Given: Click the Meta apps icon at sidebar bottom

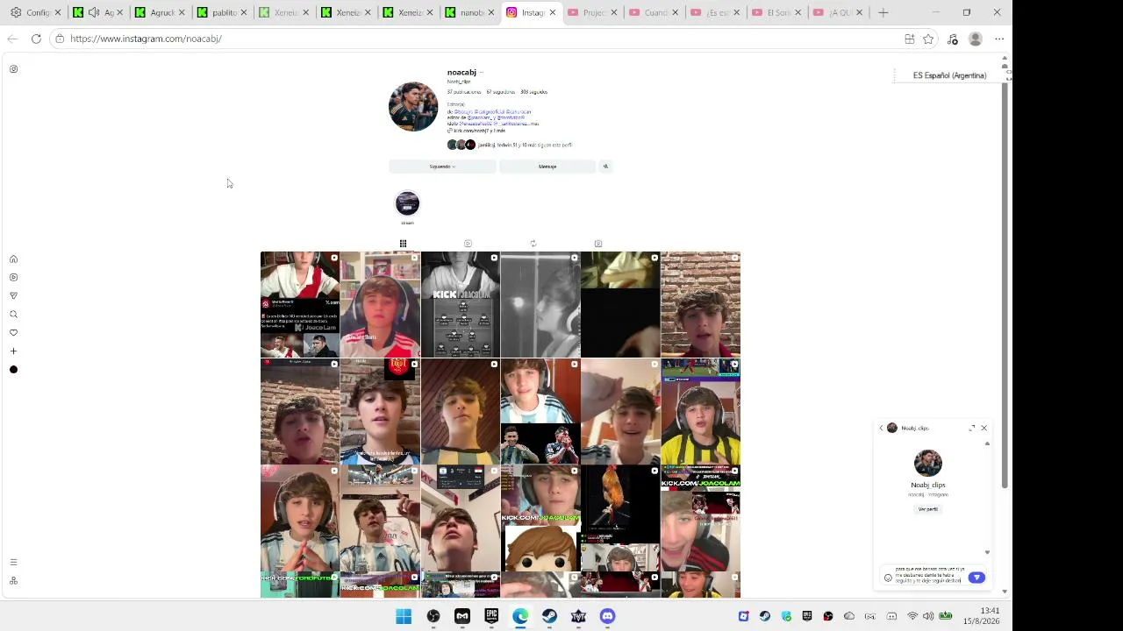Looking at the screenshot, I should [13, 580].
